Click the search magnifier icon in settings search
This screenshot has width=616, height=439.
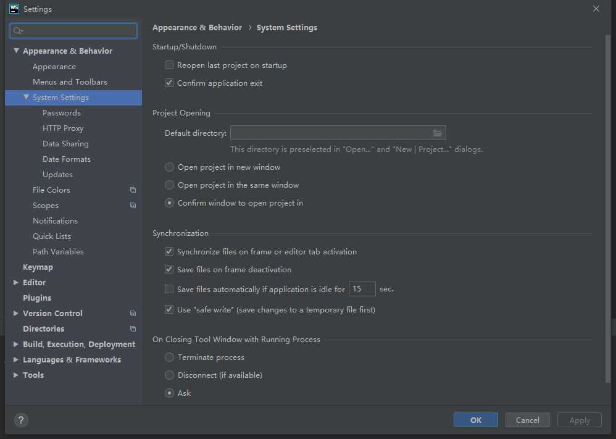click(17, 31)
